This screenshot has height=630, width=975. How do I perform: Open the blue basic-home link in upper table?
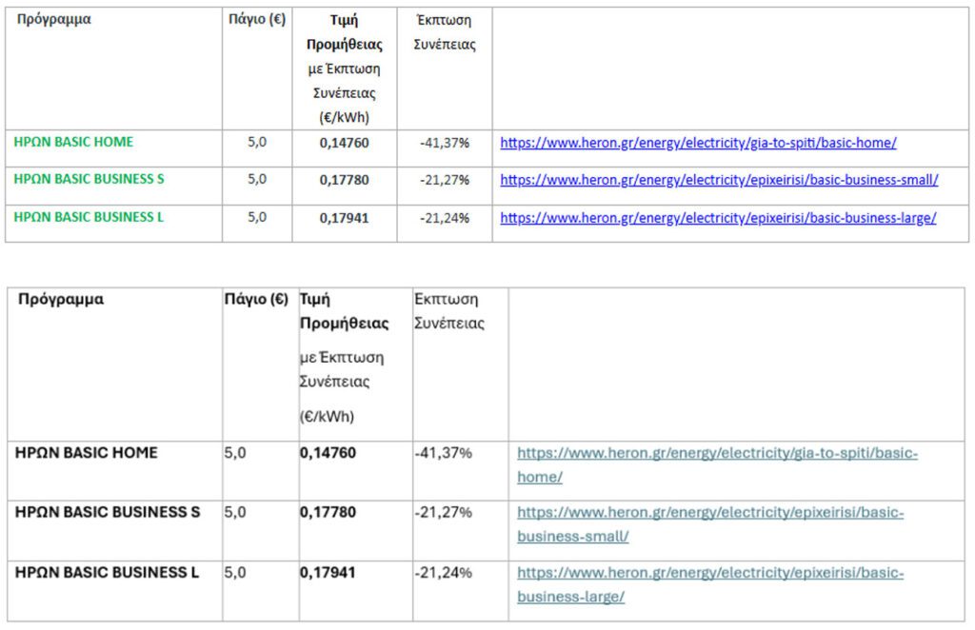tap(698, 143)
